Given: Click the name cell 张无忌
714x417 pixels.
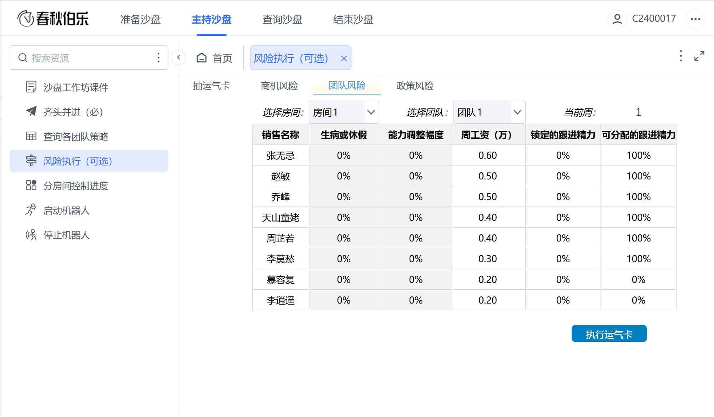Looking at the screenshot, I should (x=280, y=155).
